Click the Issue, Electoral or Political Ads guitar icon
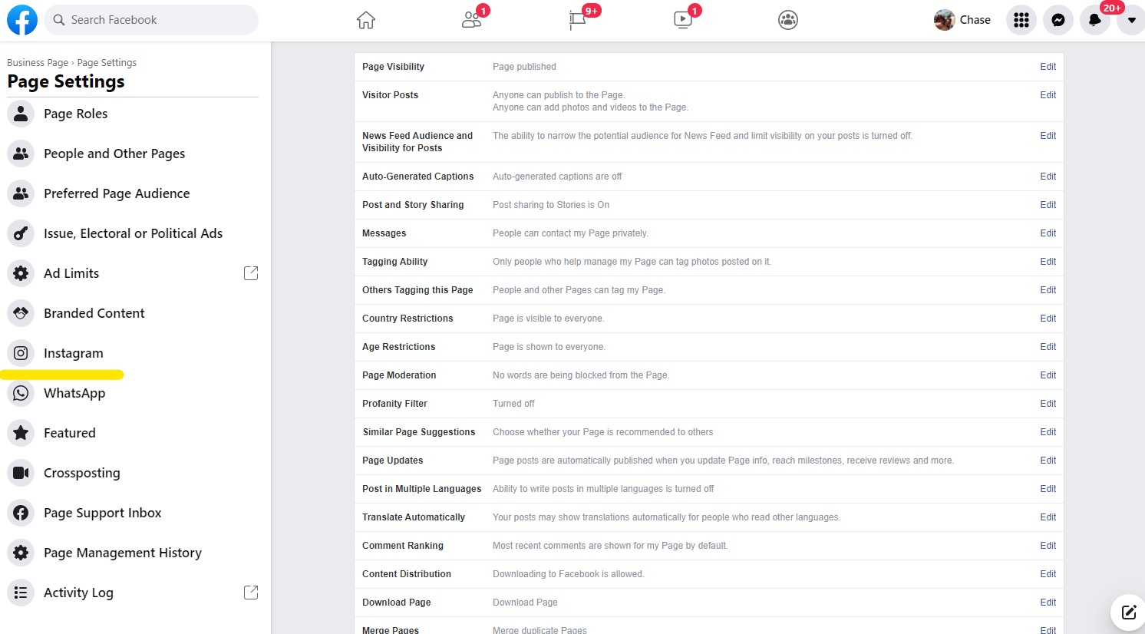The image size is (1145, 634). pyautogui.click(x=21, y=233)
